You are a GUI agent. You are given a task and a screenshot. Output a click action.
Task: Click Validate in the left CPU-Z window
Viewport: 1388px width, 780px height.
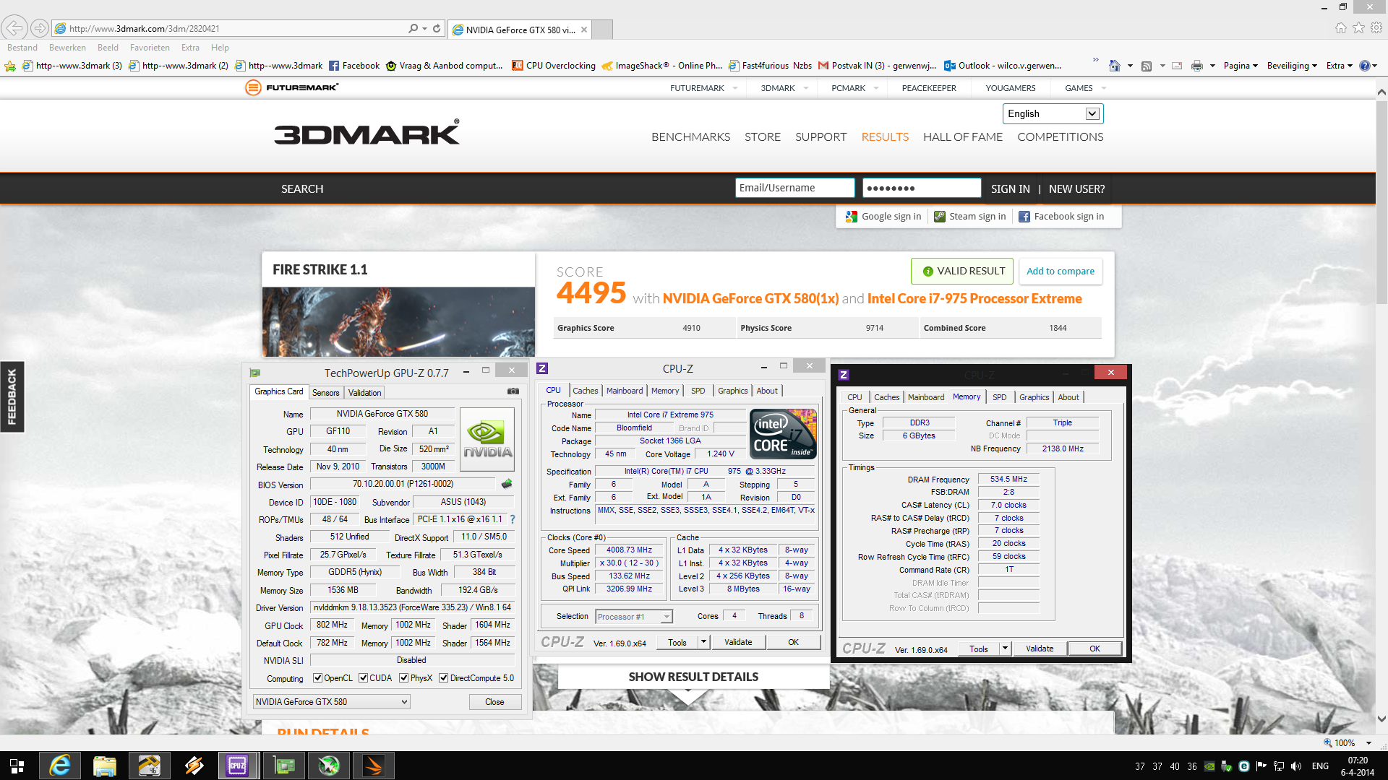[x=738, y=642]
